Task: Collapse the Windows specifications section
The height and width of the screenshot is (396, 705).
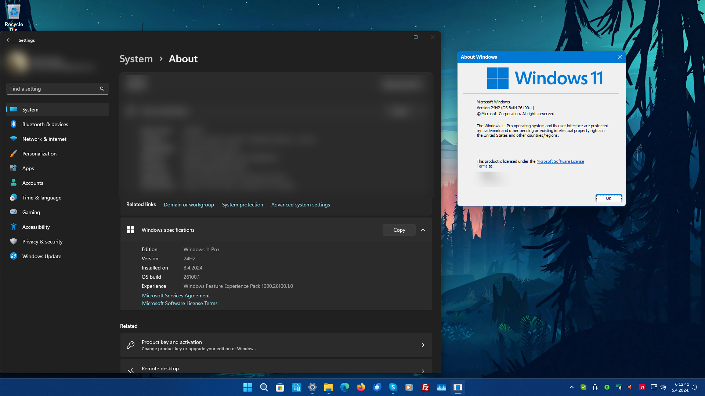Action: coord(423,230)
